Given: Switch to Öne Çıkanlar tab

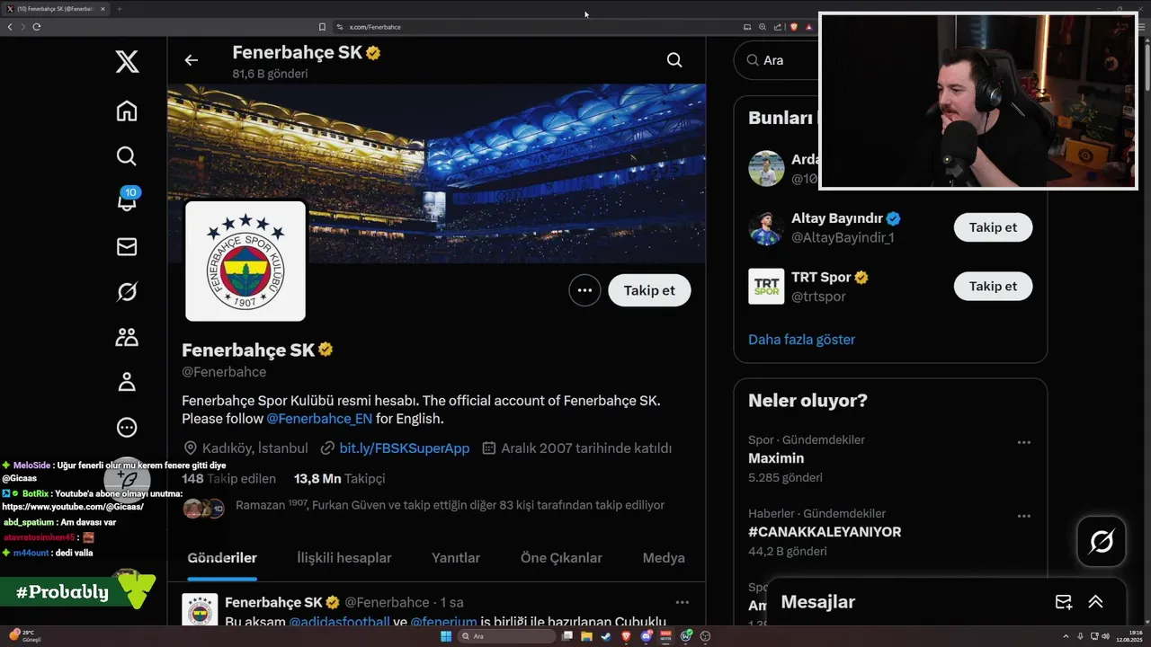Looking at the screenshot, I should [x=561, y=558].
